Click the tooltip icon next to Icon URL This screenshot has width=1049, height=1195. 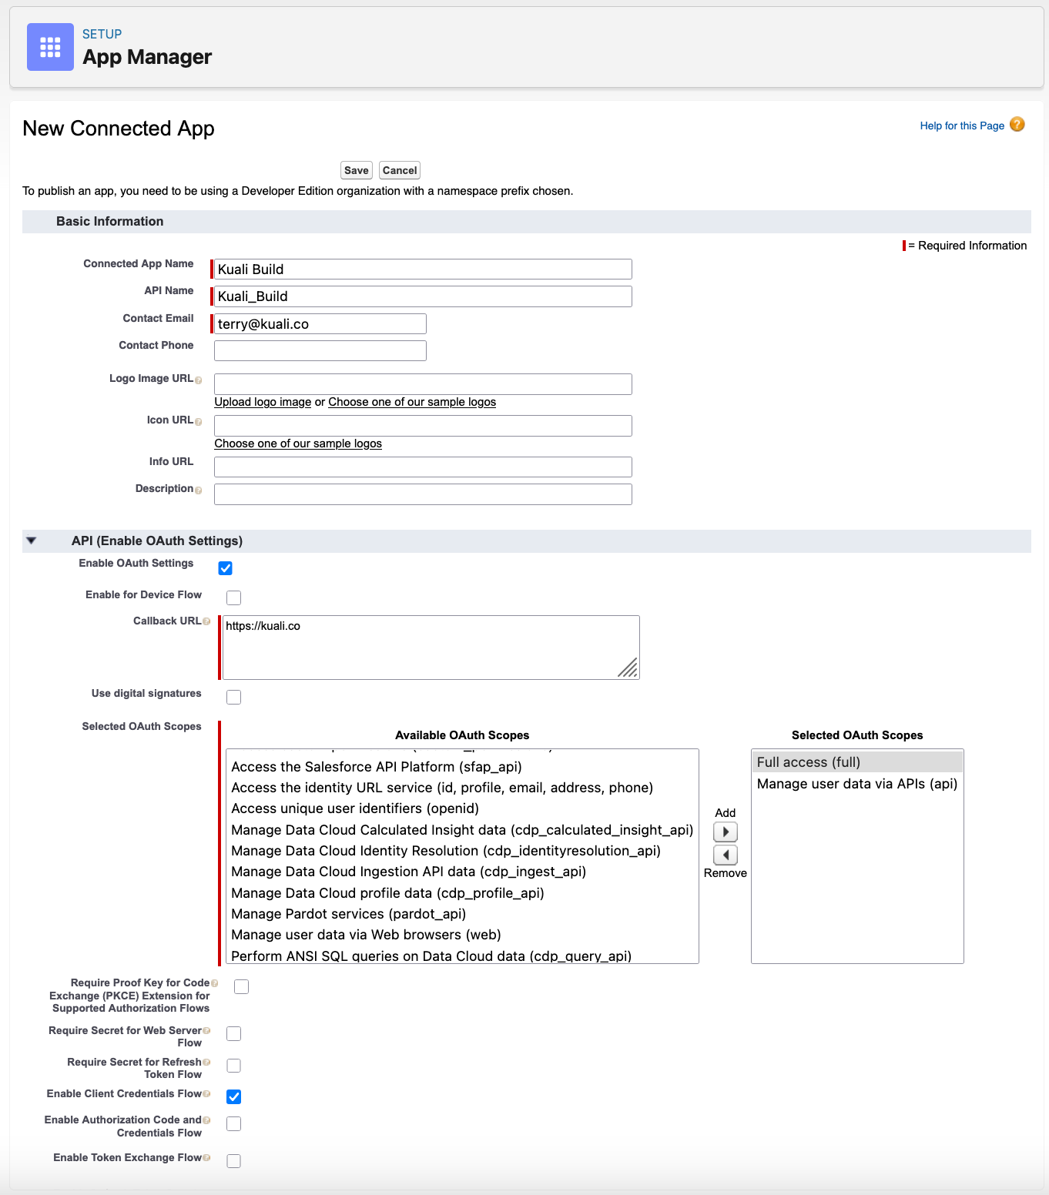tap(199, 422)
